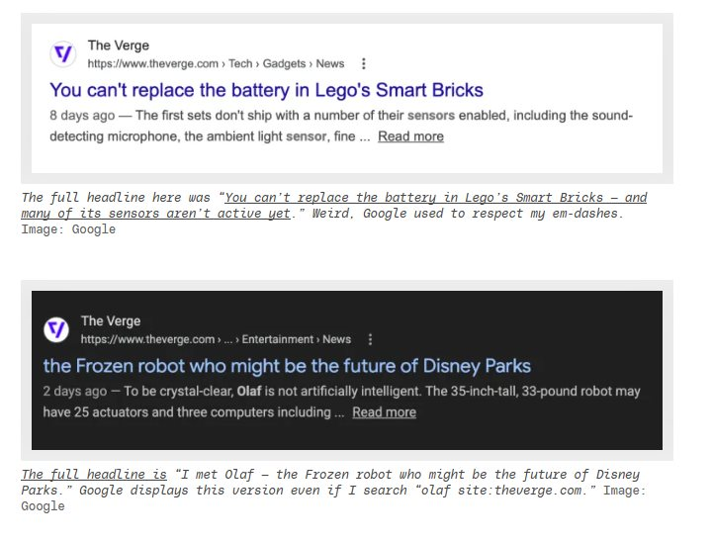This screenshot has height=541, width=712.
Task: Open the three-dot menu beside Entertainment › News
Action: [370, 339]
